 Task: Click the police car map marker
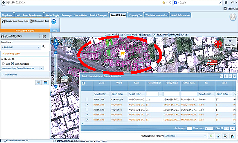point(65,79)
